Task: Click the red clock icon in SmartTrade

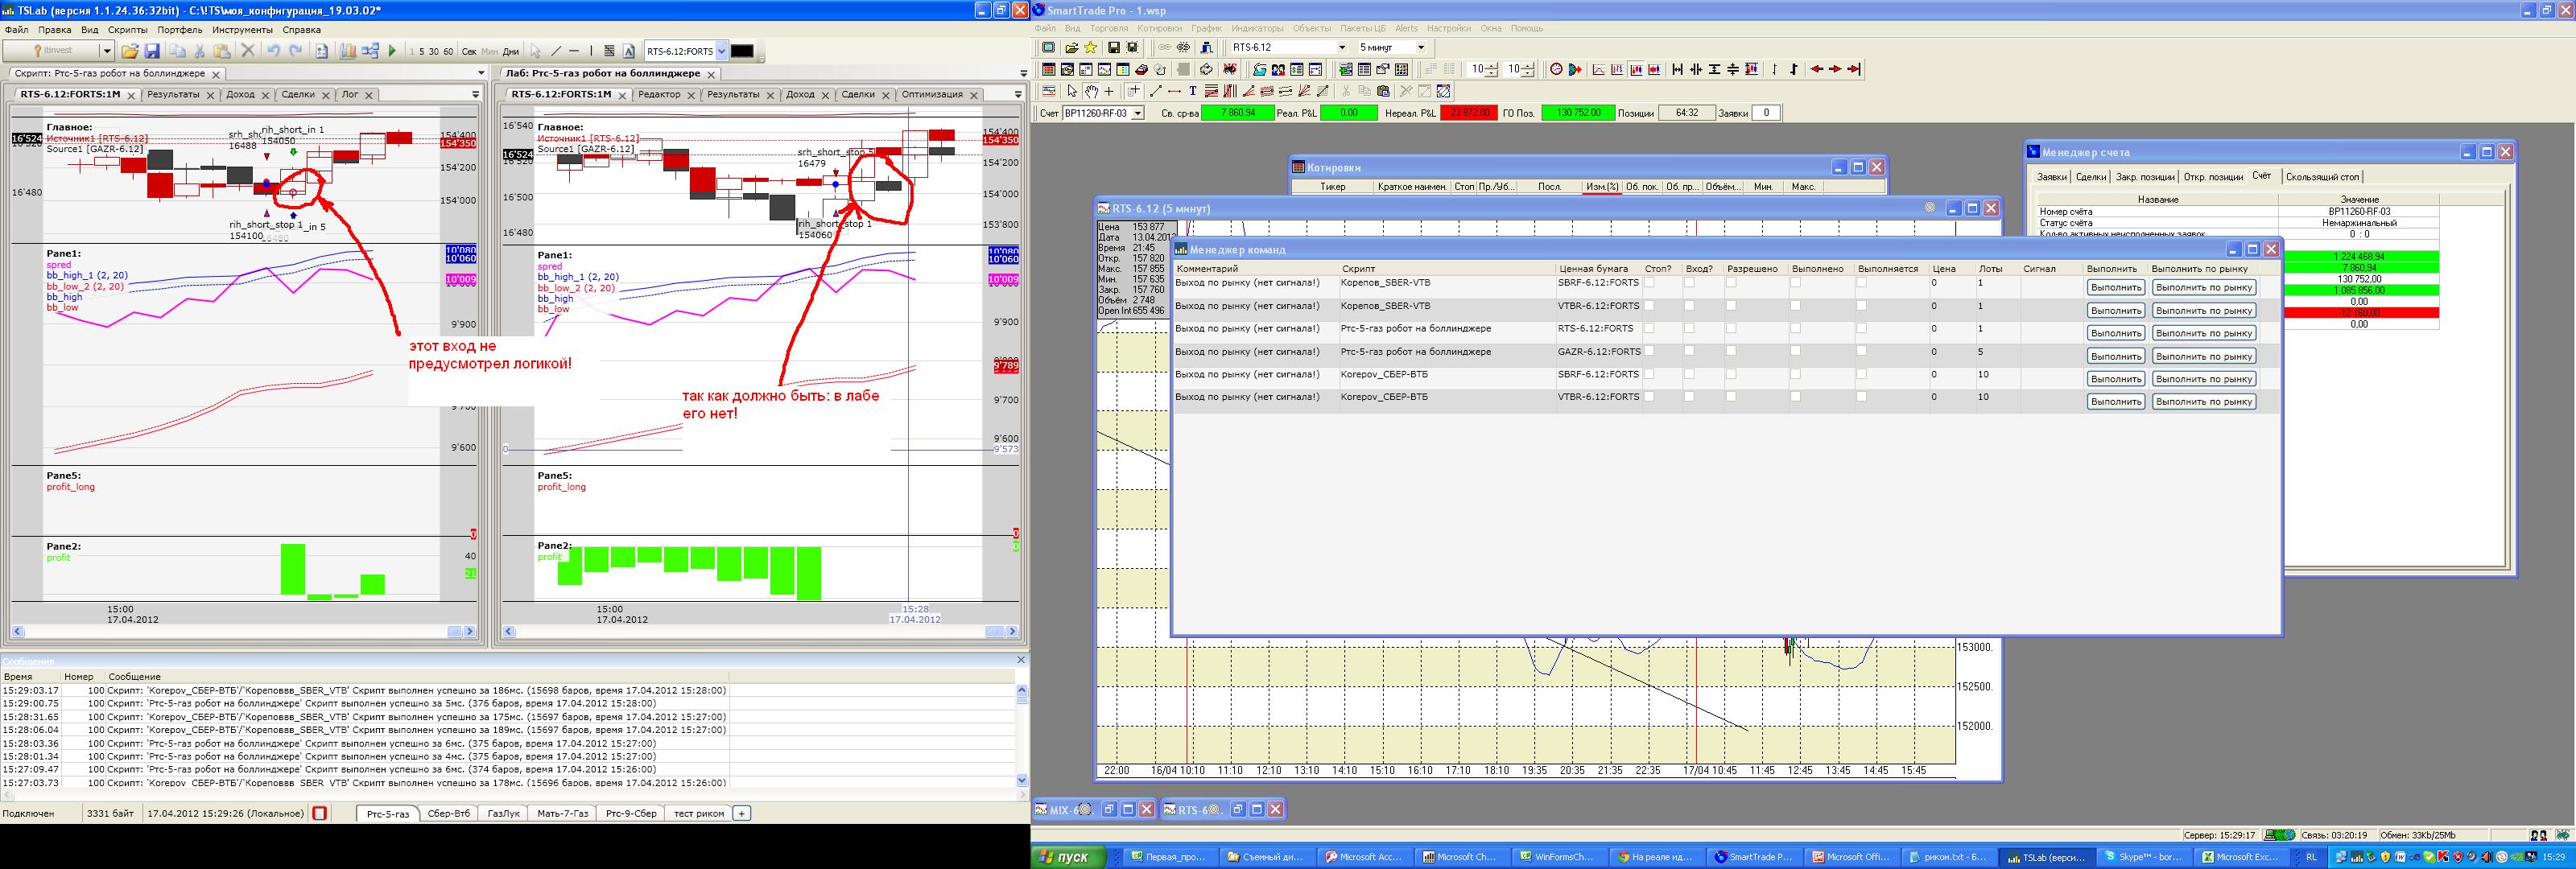Action: (1556, 69)
